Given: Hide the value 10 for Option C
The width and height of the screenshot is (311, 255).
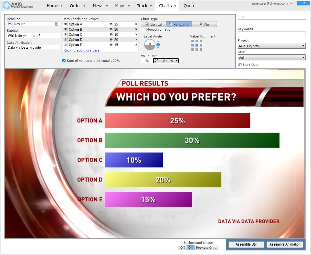Looking at the screenshot, I should 111,34.
